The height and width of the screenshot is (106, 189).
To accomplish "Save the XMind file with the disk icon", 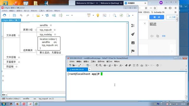I will point(14,15).
